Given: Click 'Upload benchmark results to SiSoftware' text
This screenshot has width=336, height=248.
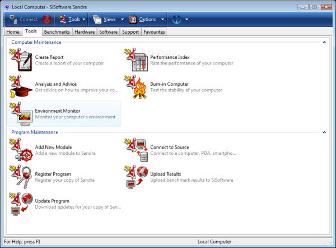Looking at the screenshot, I should (x=192, y=180).
